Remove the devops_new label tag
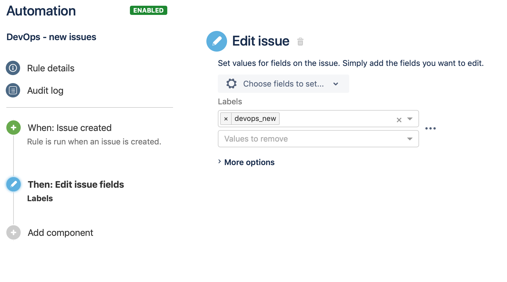 pyautogui.click(x=226, y=119)
